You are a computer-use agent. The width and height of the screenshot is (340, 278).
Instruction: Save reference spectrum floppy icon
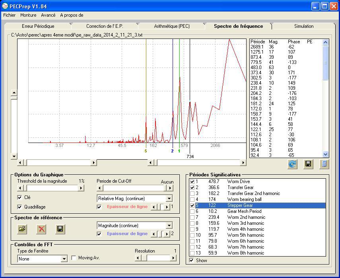pos(60,229)
